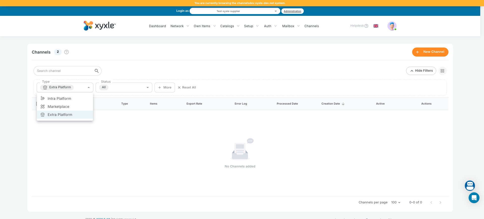Switch to grid view layout icon

[x=442, y=71]
